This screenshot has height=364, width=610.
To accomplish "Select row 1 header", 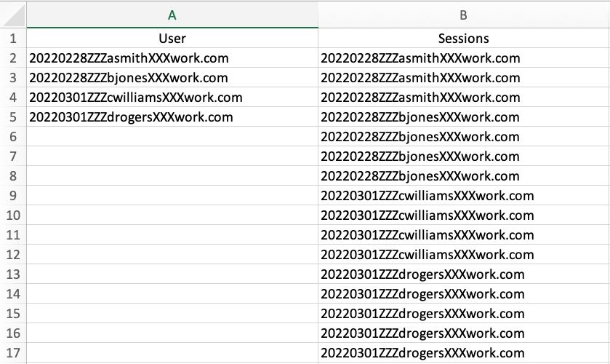I will tap(13, 39).
